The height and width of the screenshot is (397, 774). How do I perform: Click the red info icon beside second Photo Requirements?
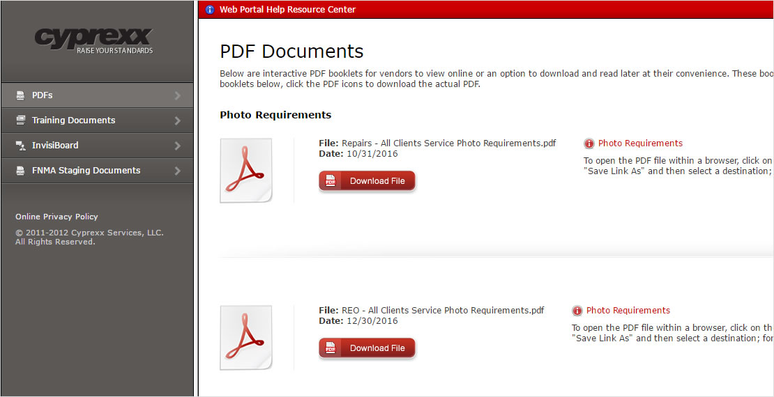tap(577, 311)
